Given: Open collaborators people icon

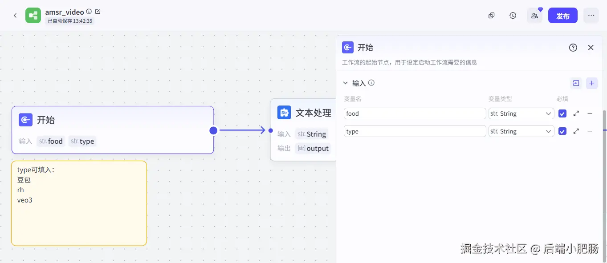Looking at the screenshot, I should click(534, 16).
